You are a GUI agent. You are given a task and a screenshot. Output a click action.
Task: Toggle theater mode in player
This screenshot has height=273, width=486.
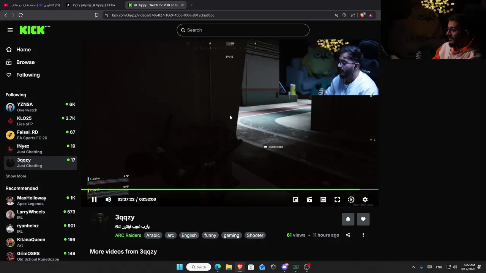pos(323,199)
